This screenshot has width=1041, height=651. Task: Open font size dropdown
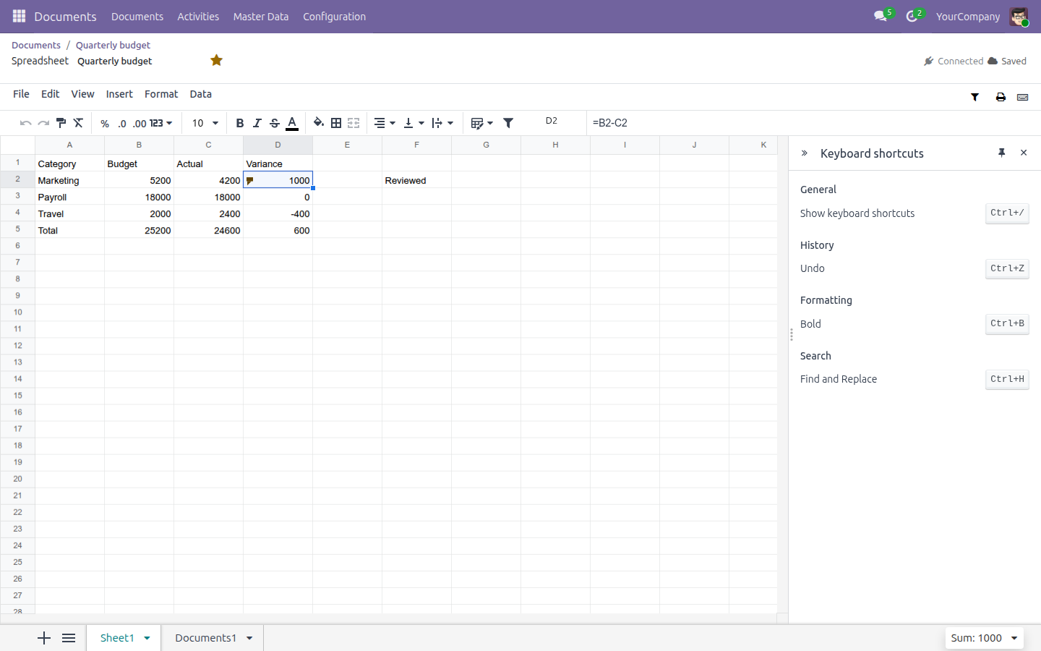pos(205,123)
